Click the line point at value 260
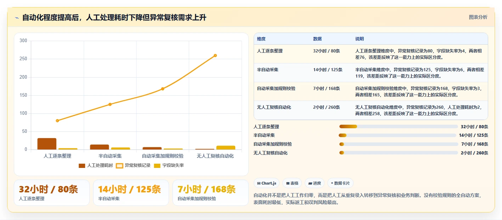The width and height of the screenshot is (502, 220). pos(215,55)
